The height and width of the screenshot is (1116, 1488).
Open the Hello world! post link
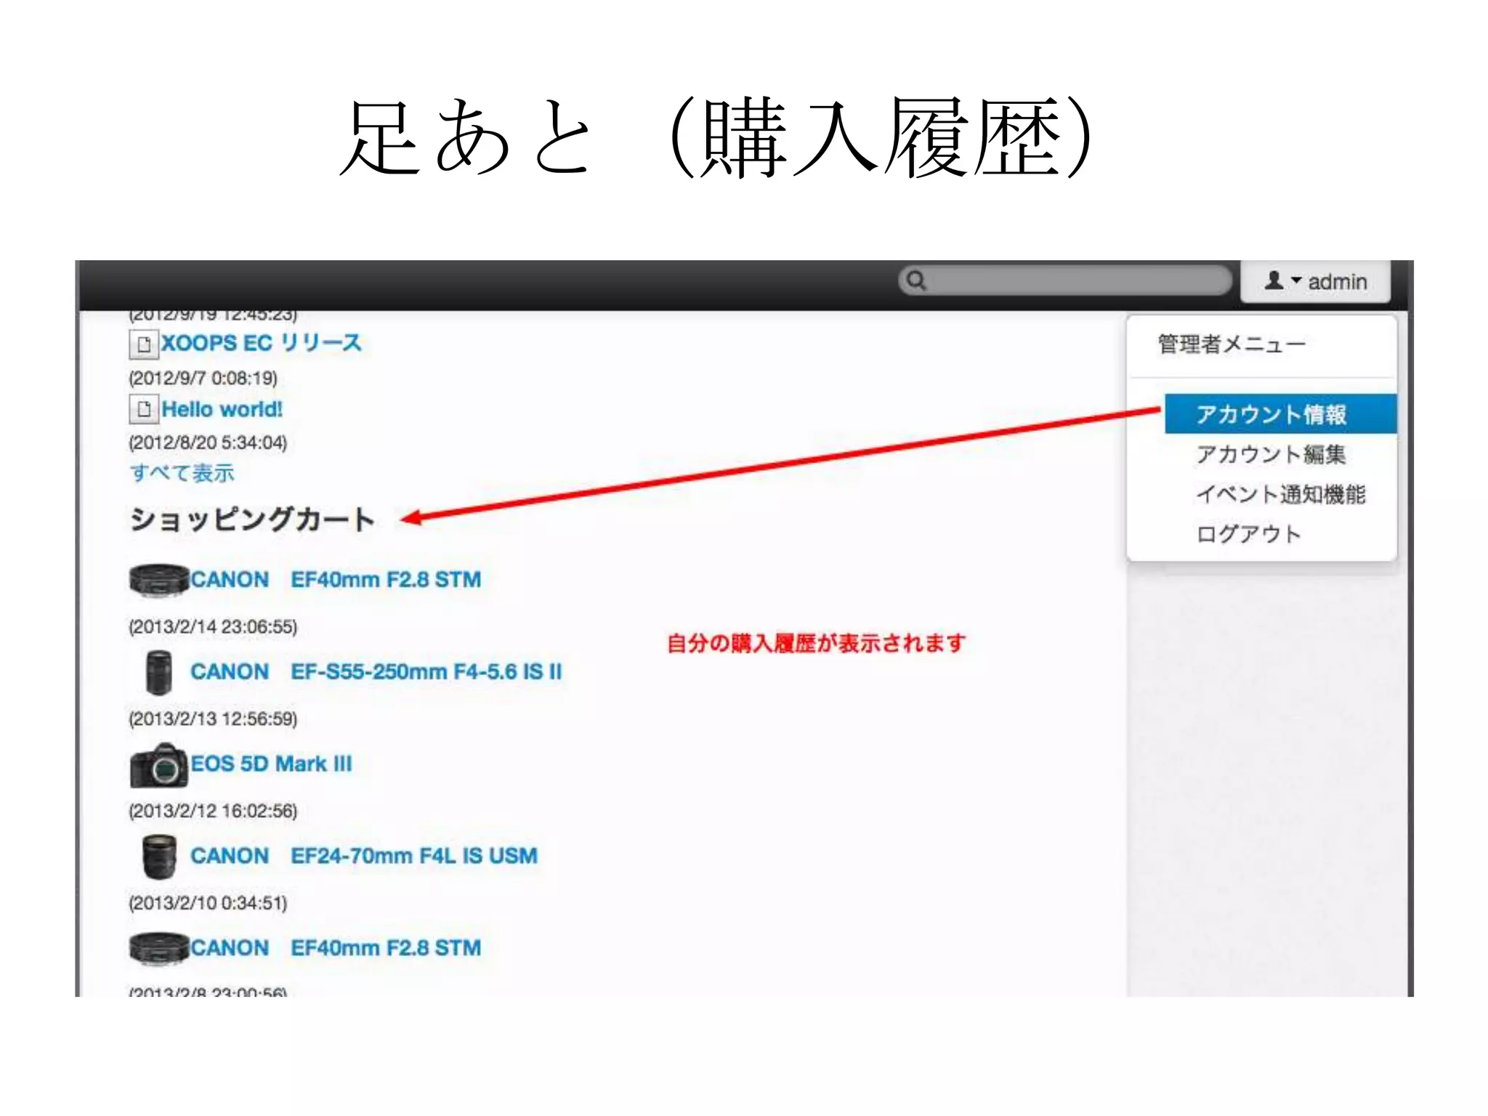(x=222, y=409)
